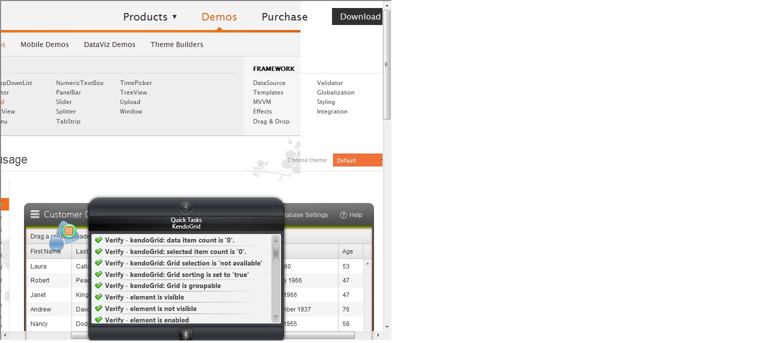Click the page vertical scroll down arrow
The width and height of the screenshot is (770, 343).
(x=387, y=326)
